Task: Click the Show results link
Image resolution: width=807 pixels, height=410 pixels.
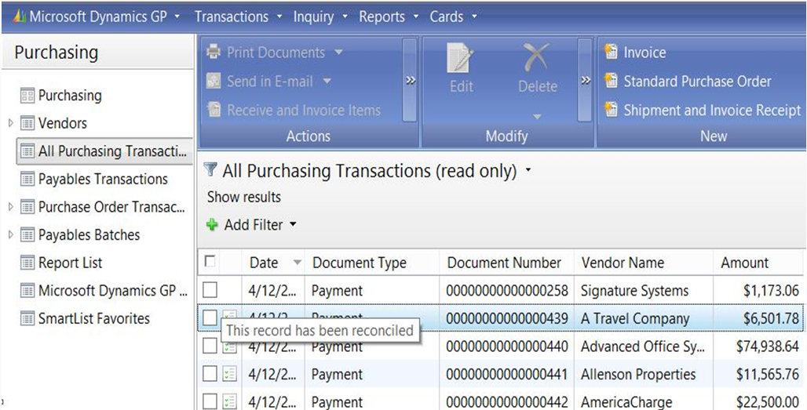Action: (244, 197)
